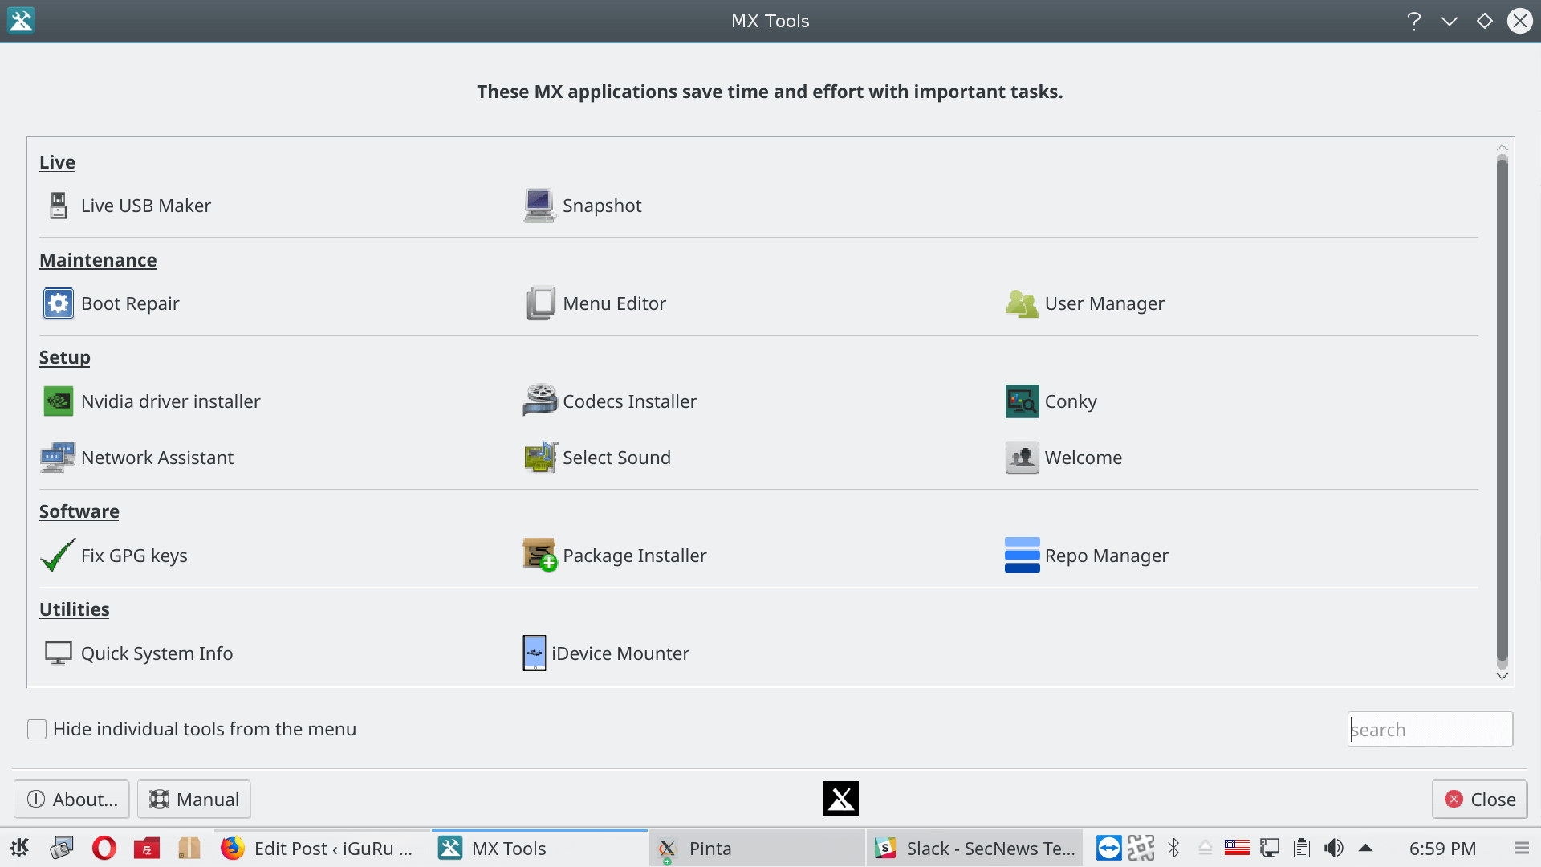Open Quick System Info by its label
The image size is (1541, 867).
(x=157, y=653)
